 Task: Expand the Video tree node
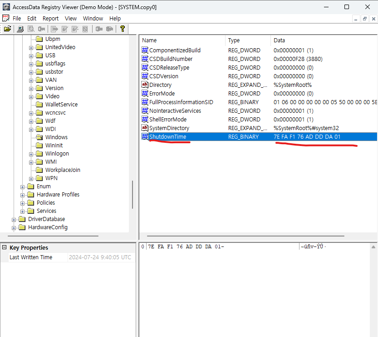point(31,97)
